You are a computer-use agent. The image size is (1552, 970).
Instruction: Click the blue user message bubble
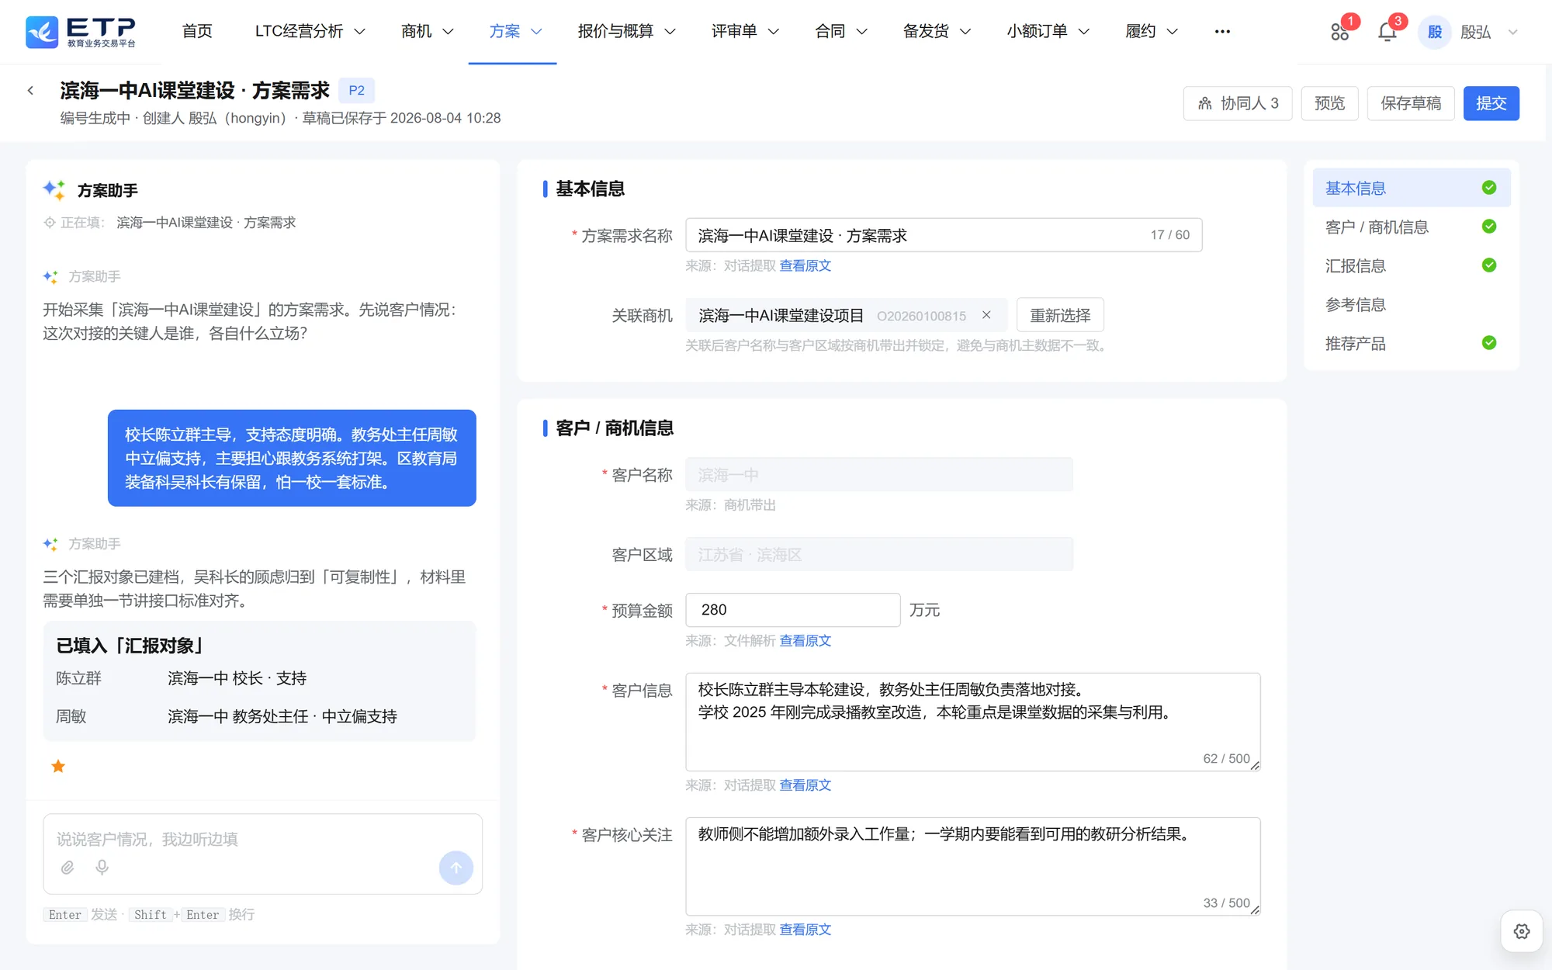pyautogui.click(x=292, y=458)
